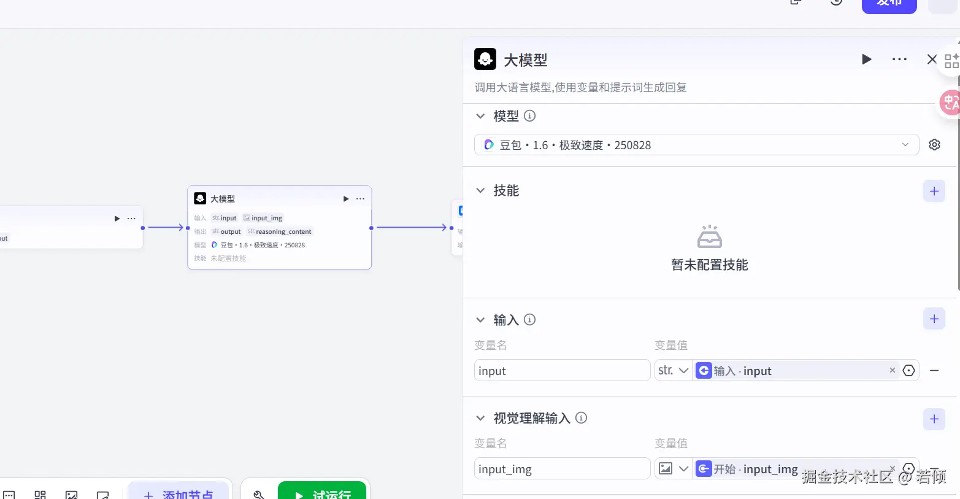This screenshot has height=499, width=960.
Task: Collapse the 技能 section
Action: pyautogui.click(x=480, y=191)
